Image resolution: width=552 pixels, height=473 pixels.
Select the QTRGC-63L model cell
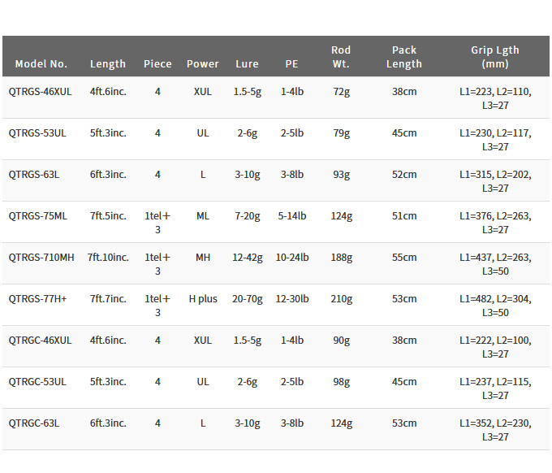click(34, 423)
